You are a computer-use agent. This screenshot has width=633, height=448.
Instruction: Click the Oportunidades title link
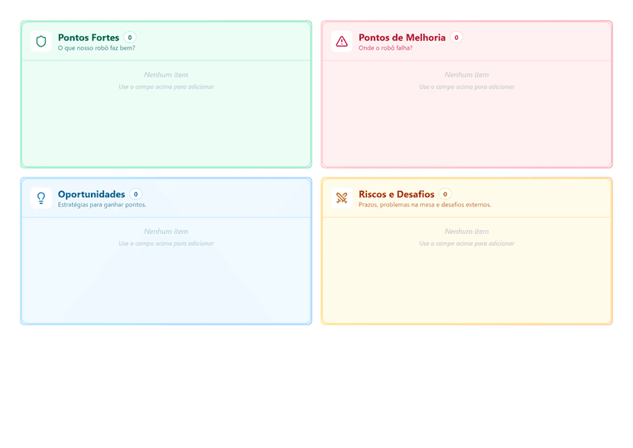pyautogui.click(x=91, y=193)
